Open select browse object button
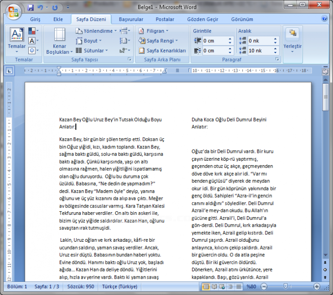 point(325,270)
